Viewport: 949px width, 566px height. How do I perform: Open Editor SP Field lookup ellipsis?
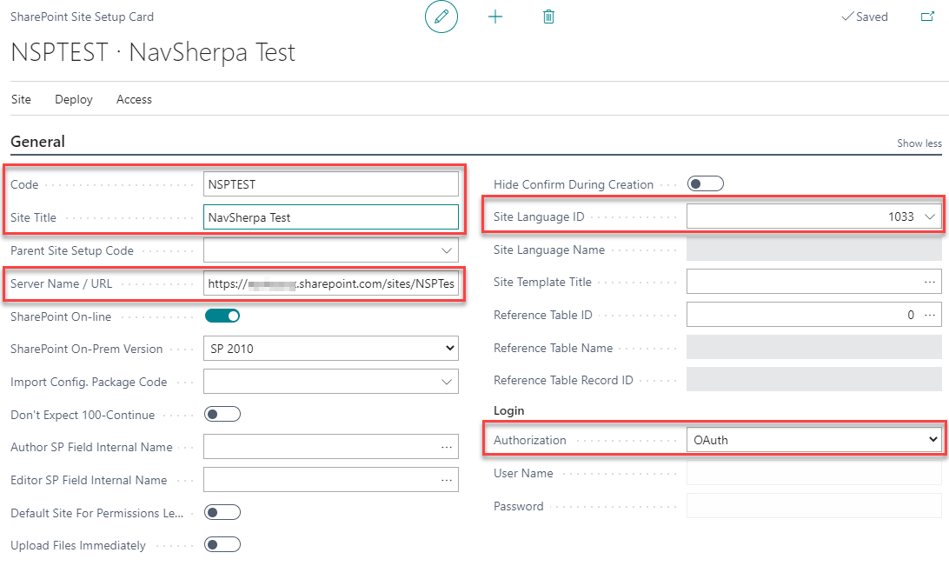tap(447, 480)
